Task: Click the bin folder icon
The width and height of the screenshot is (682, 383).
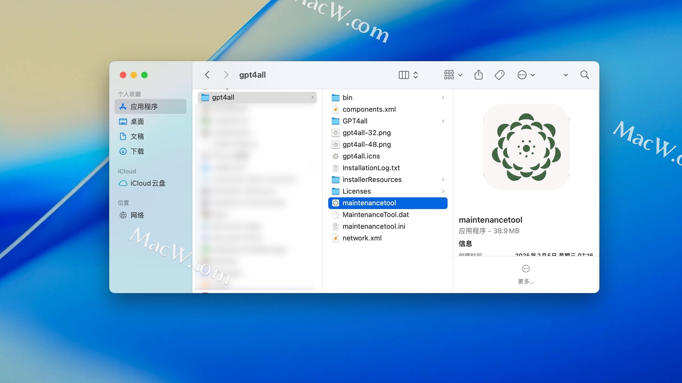Action: pyautogui.click(x=336, y=98)
